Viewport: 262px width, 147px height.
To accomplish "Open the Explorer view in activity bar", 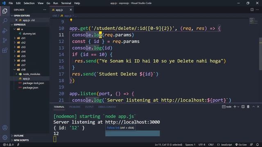I will pos(5,11).
